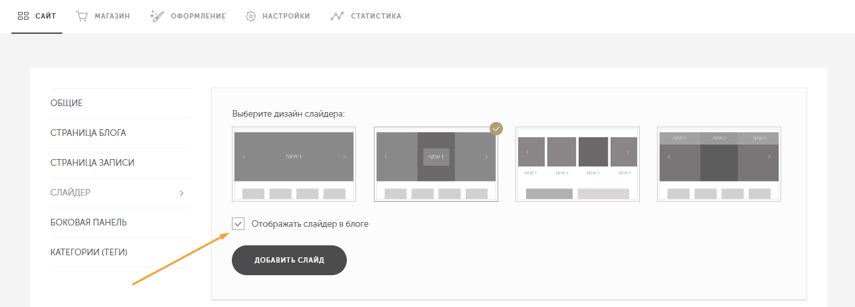
Task: Click the gear icon for Настройки
Action: coord(251,16)
